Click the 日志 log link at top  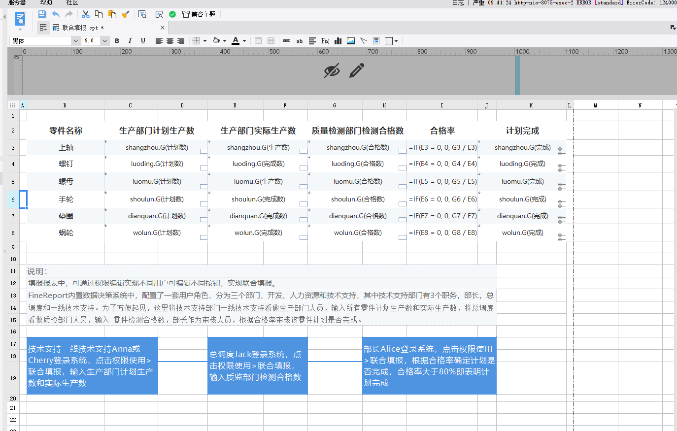(458, 2)
